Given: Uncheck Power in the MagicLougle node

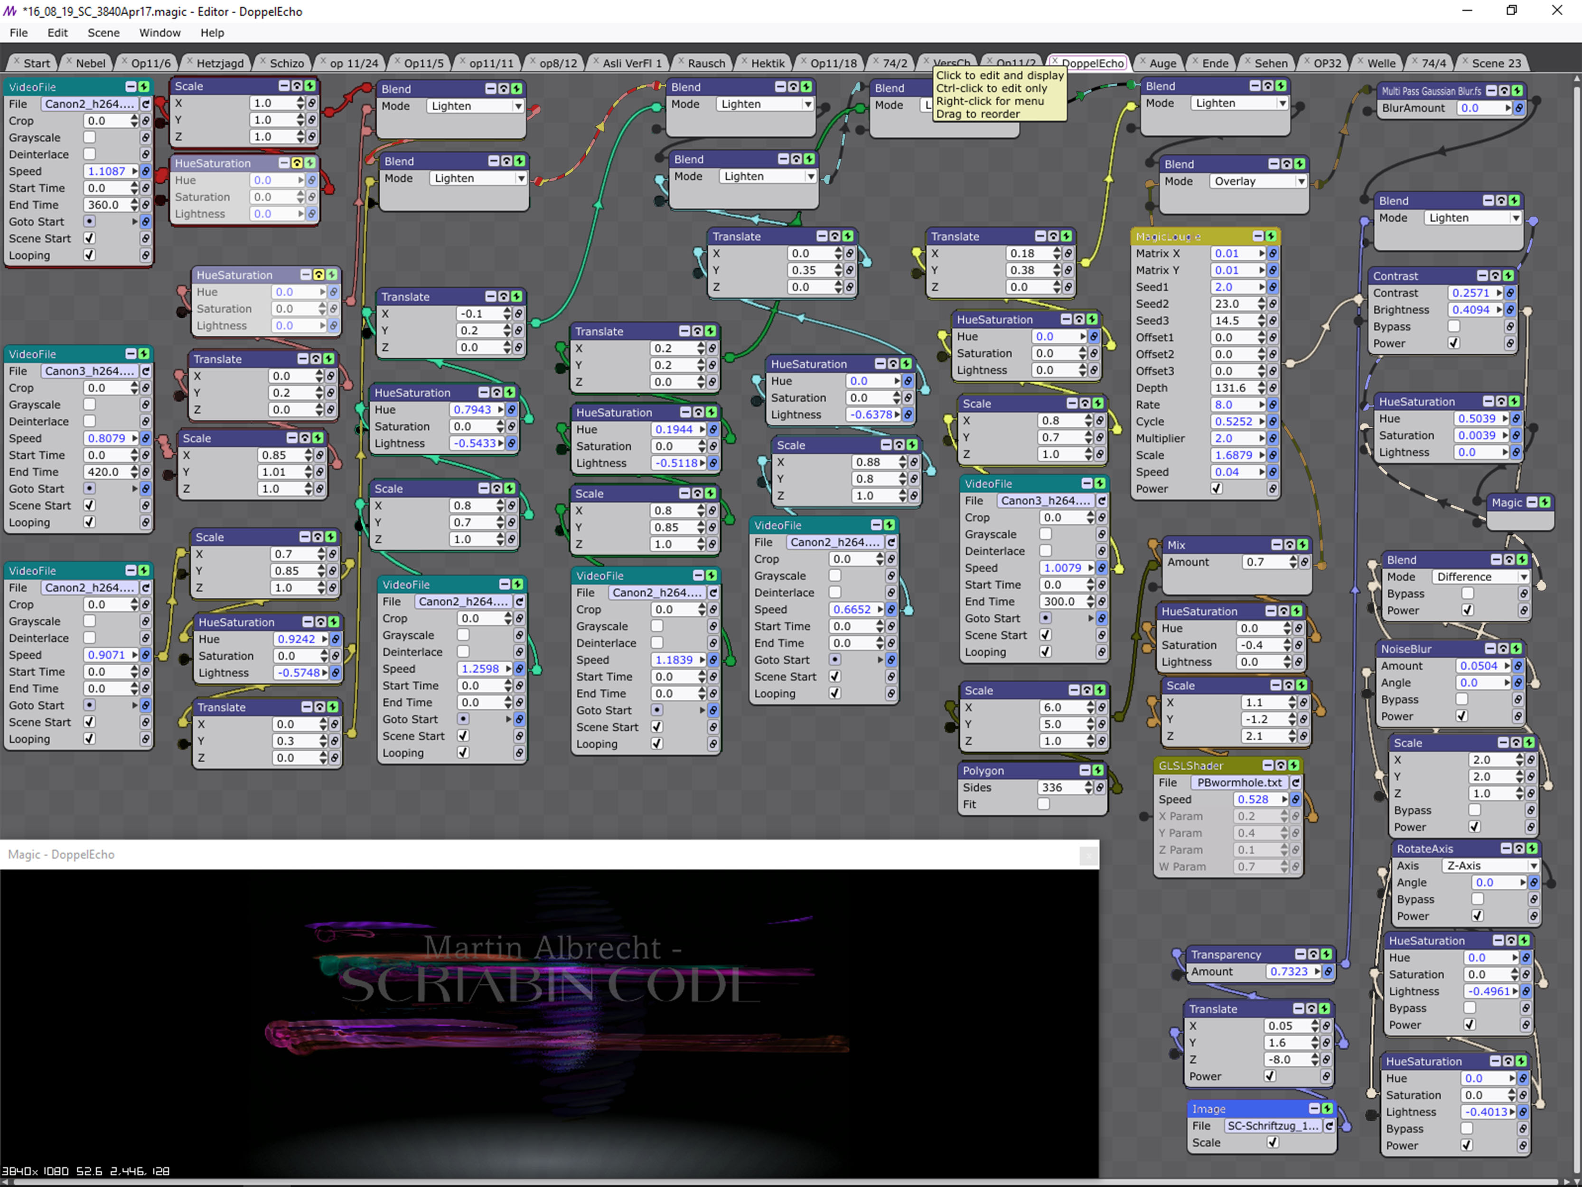Looking at the screenshot, I should click(x=1217, y=489).
